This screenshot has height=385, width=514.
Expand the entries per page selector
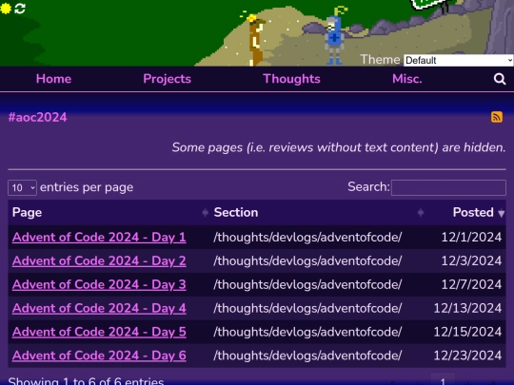coord(22,187)
